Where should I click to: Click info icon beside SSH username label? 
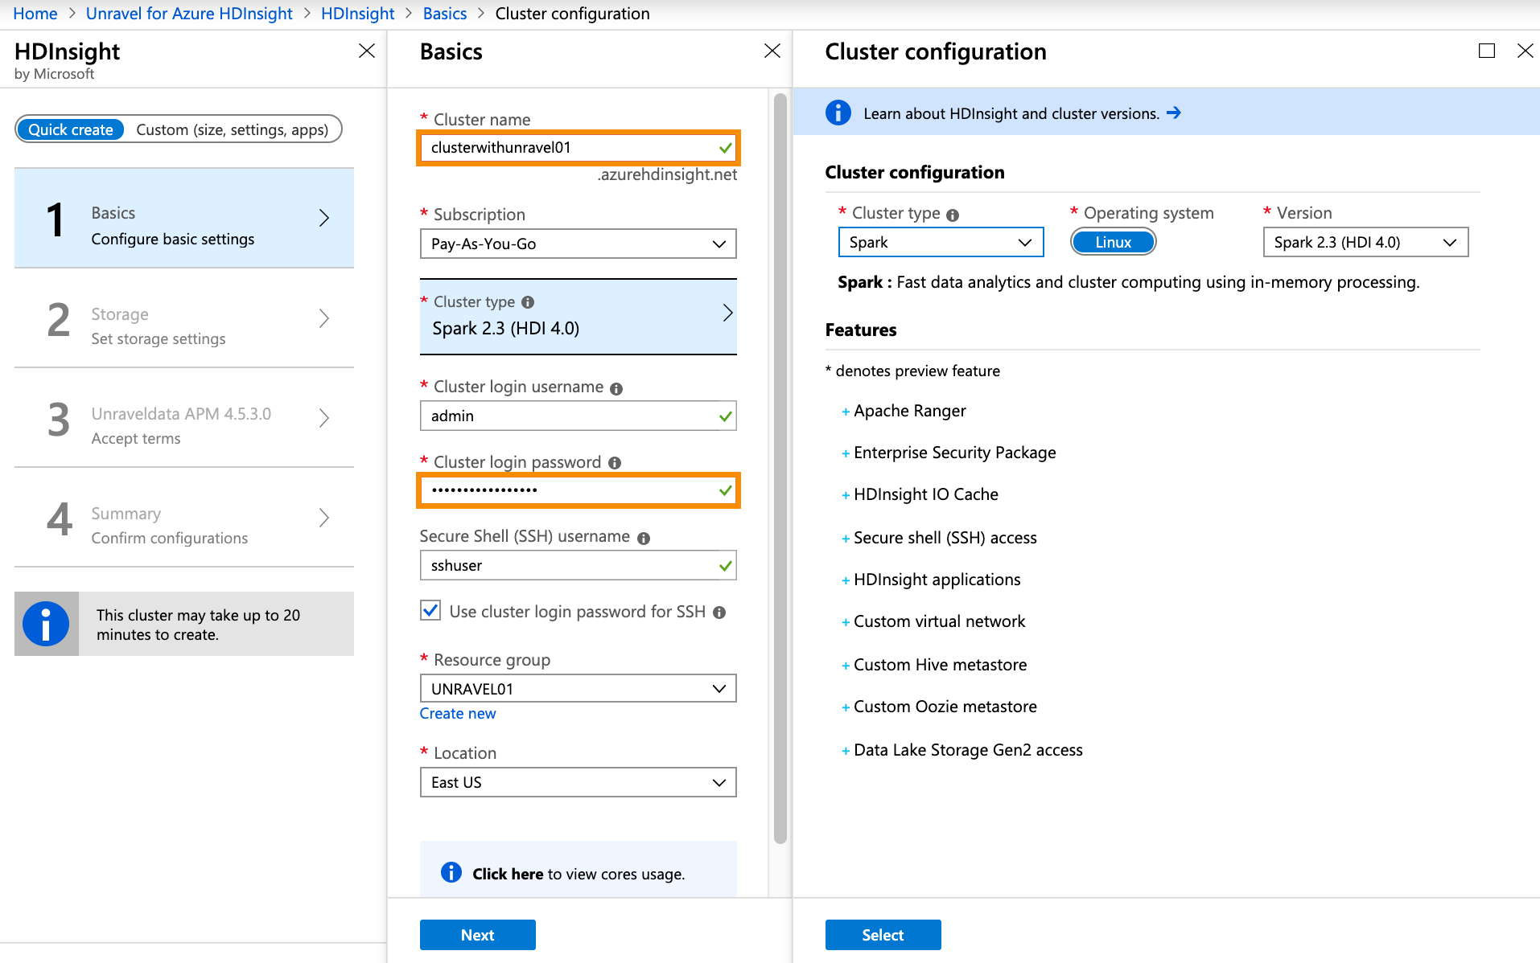click(x=644, y=538)
